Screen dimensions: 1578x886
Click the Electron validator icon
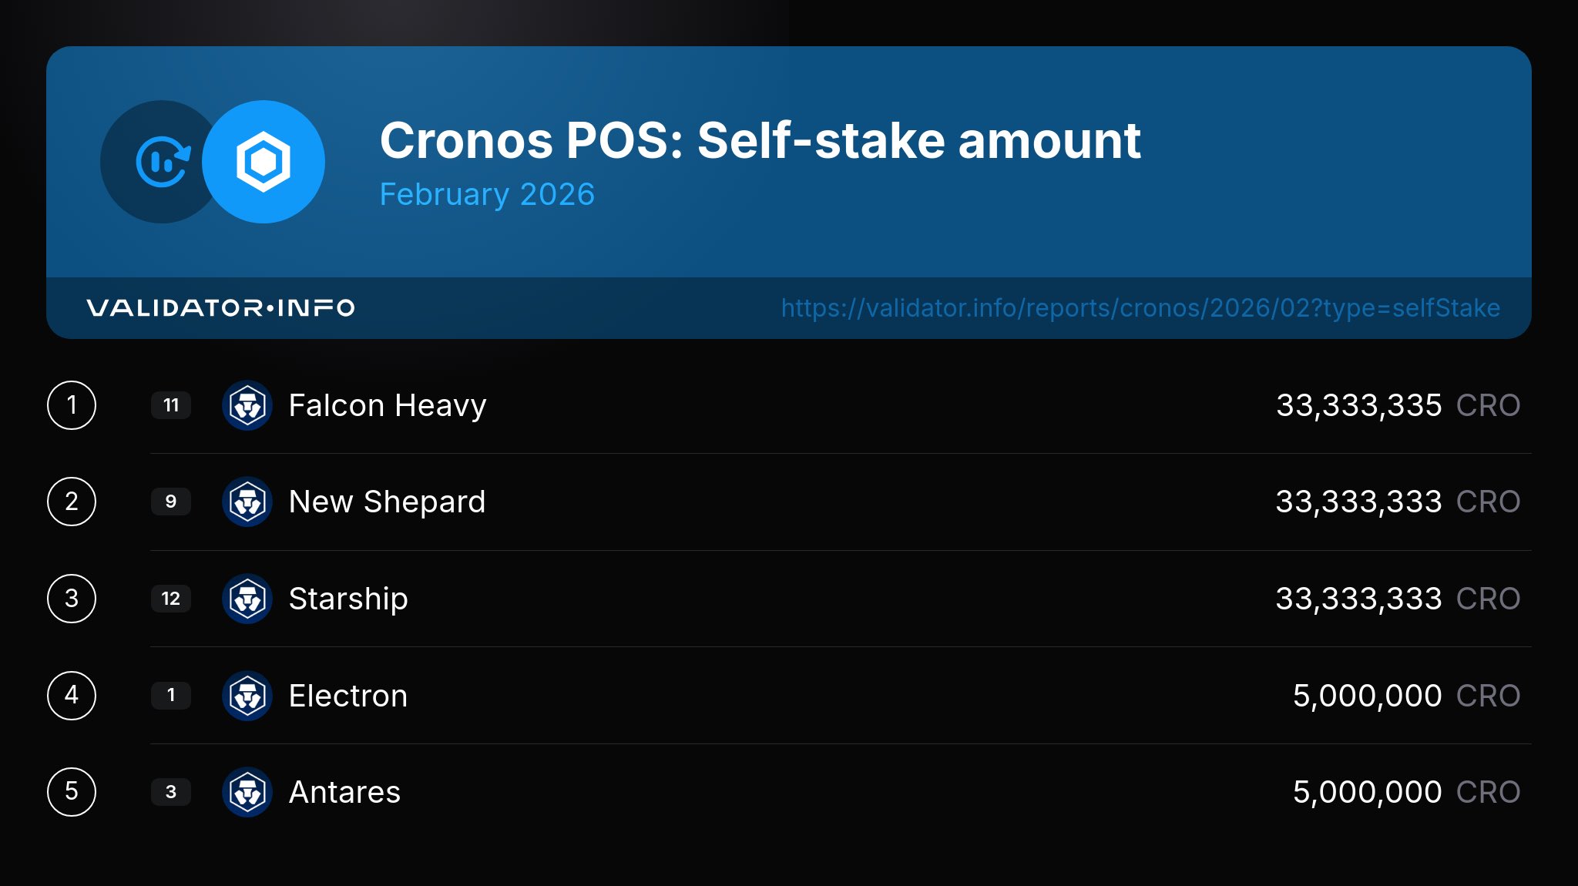coord(247,696)
